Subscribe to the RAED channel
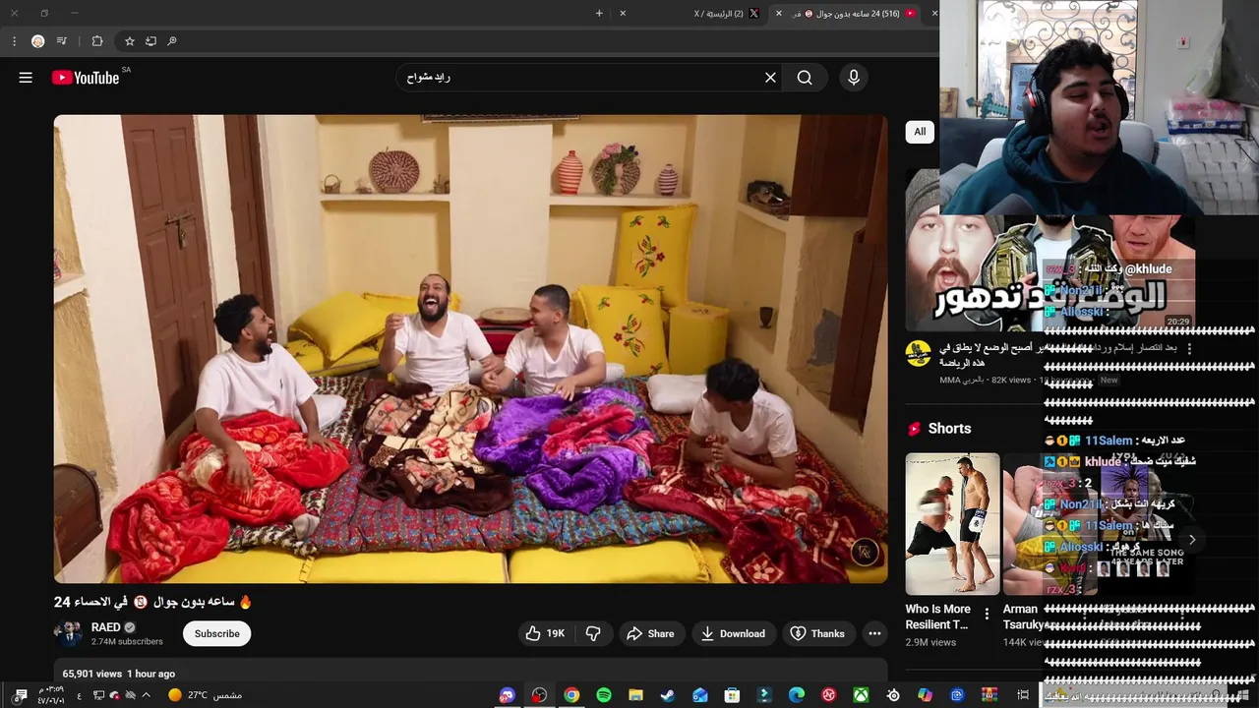 [217, 633]
